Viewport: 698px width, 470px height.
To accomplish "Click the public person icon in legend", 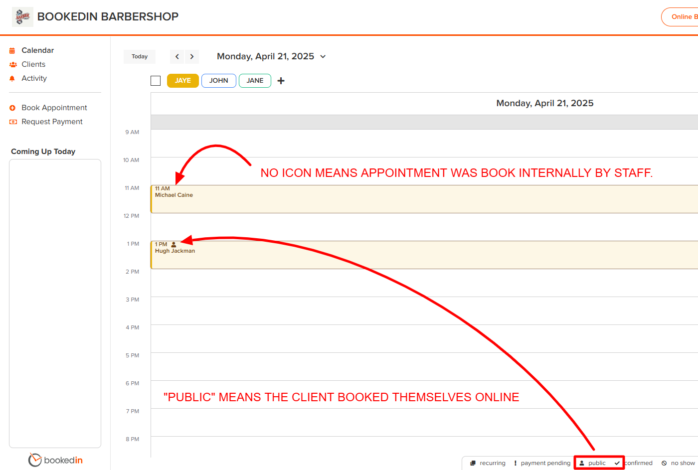I will coord(581,463).
